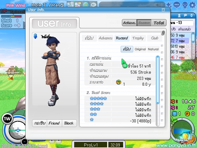This screenshot has width=197, height=148.
Task: Click the '1. สถิติการเล่น' heading
Action: click(x=99, y=58)
